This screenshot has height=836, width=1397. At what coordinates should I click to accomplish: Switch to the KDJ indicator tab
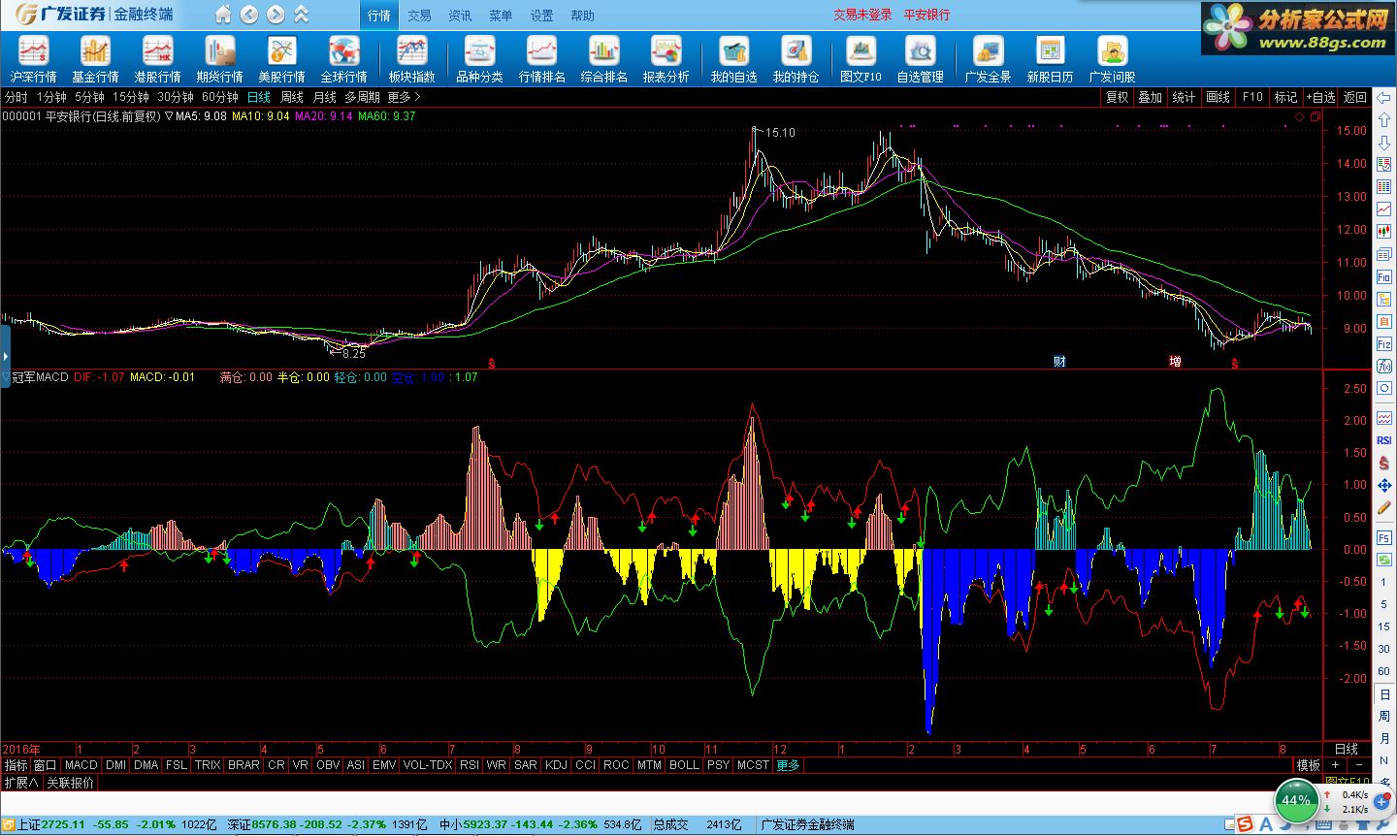[x=556, y=765]
